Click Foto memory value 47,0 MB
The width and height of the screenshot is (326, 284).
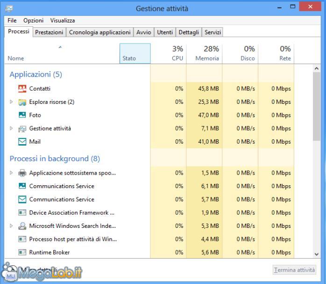pos(208,115)
